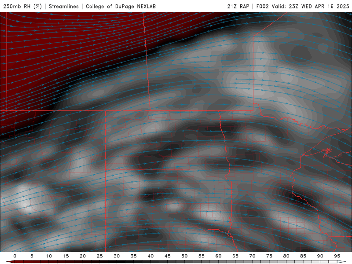Image resolution: width=352 pixels, height=264 pixels.
Task: Click the 'Streamlines' label in header
Action: click(x=64, y=6)
